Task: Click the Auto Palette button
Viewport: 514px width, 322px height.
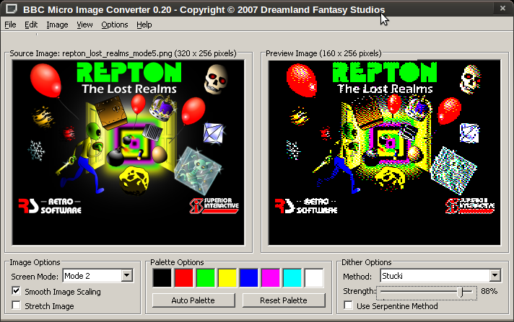Action: pos(193,300)
